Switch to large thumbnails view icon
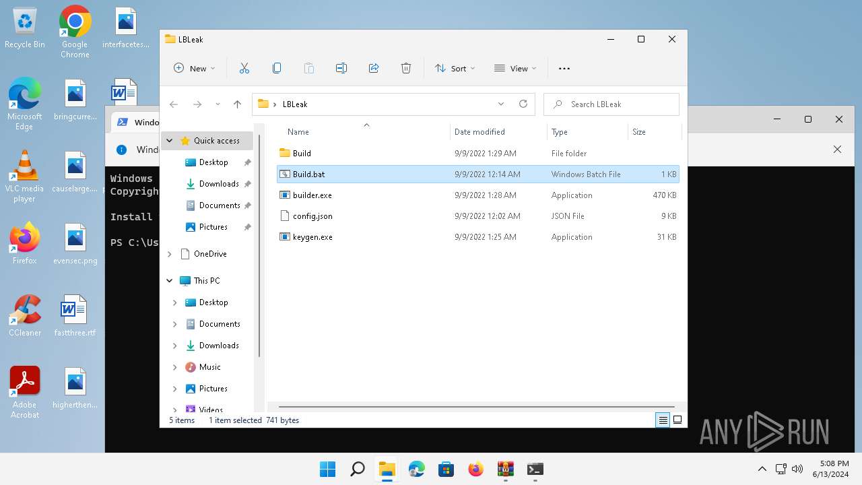The width and height of the screenshot is (862, 485). point(677,420)
